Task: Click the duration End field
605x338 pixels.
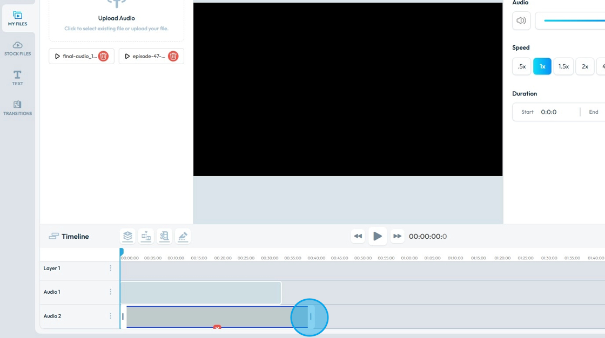Action: (x=594, y=112)
